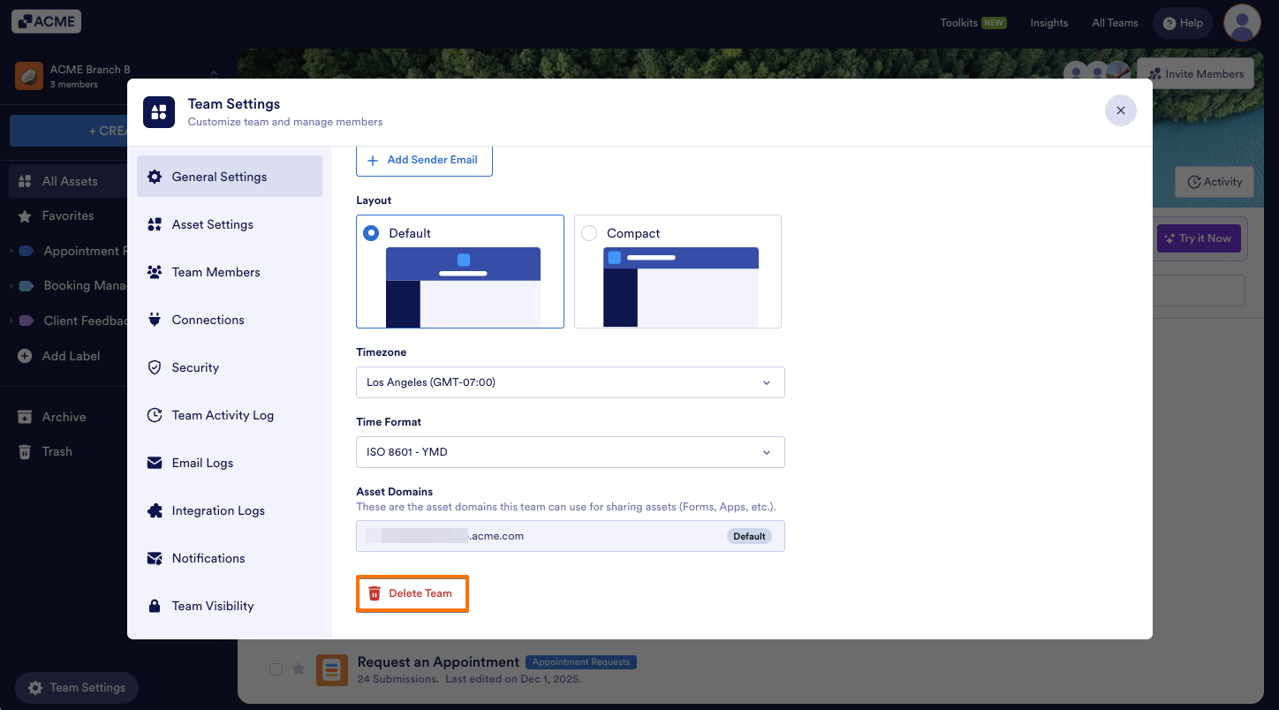The image size is (1279, 710).
Task: Tick the Request an Appointment checkbox
Action: [276, 669]
